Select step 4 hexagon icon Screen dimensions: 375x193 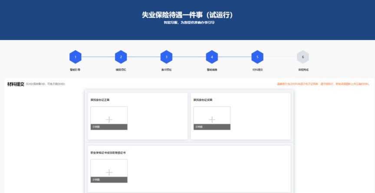tap(212, 57)
